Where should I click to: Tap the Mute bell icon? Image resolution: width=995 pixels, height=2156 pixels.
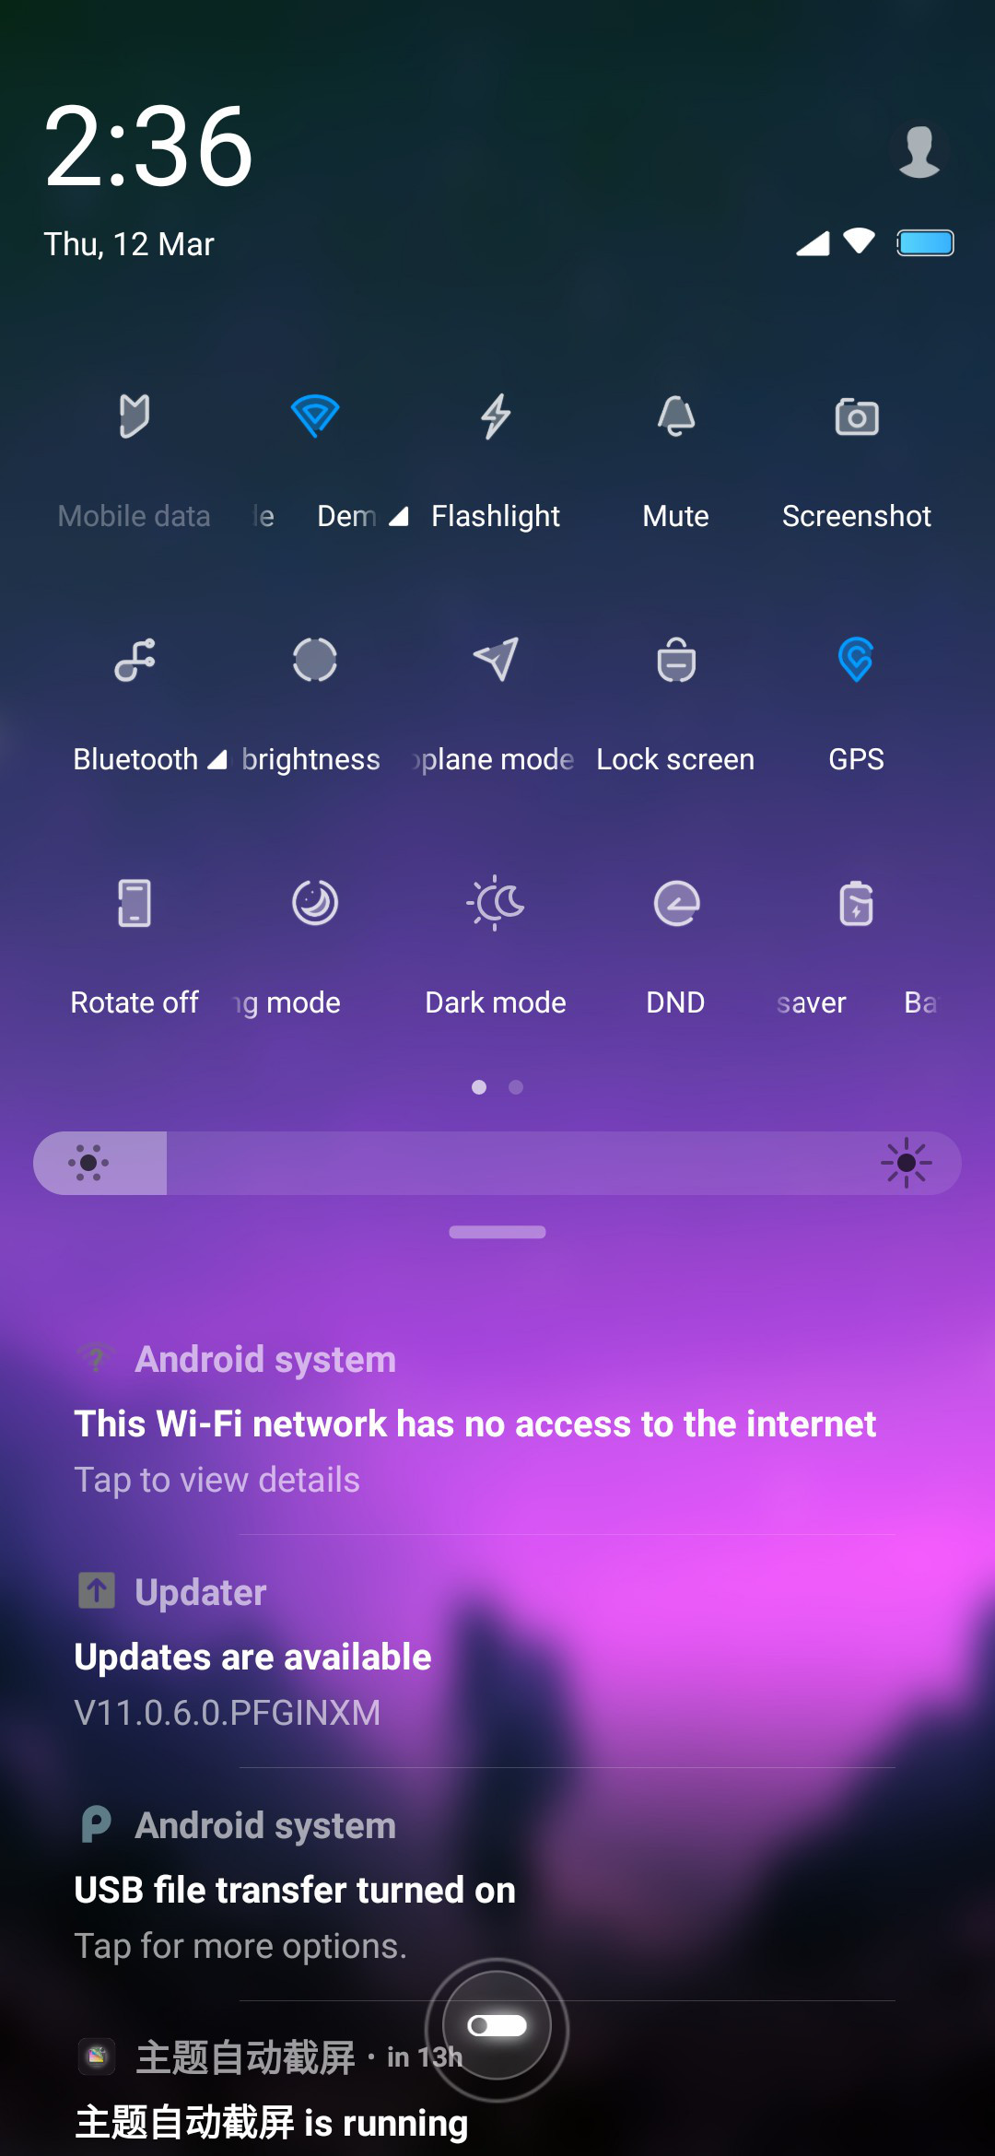(x=676, y=416)
